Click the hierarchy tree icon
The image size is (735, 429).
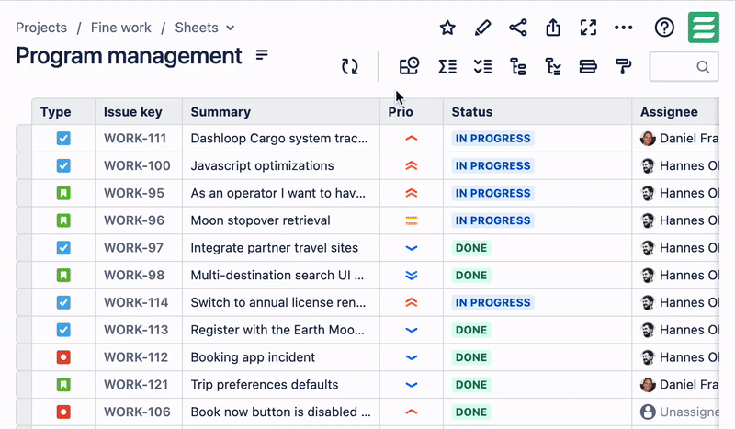point(518,66)
